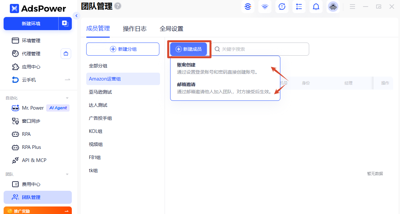Screen dimensions: 400x214
Task: Collapse the 自动化 section
Action: pyautogui.click(x=67, y=98)
